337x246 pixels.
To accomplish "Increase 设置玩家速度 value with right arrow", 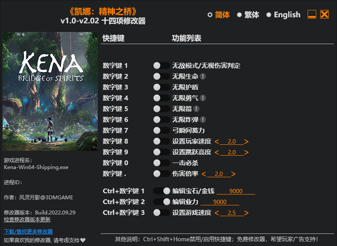I will tap(246, 141).
